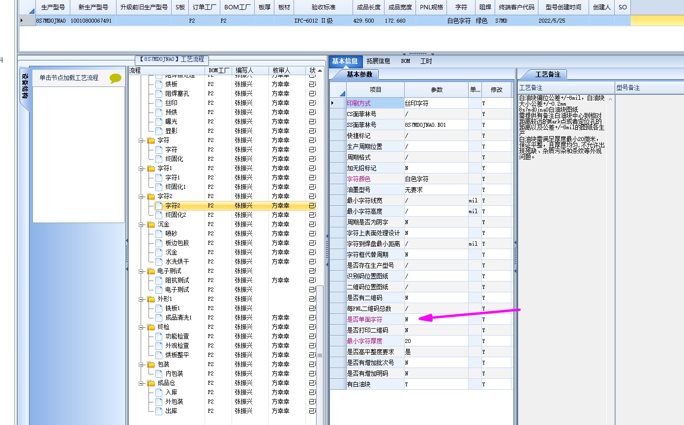This screenshot has height=425, width=684.
Task: Click the 验收标准 column header
Action: (x=323, y=7)
